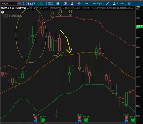
Task: Click the NVDA 3 Y W [NASDAQ] chart title
Action: pos(13,8)
